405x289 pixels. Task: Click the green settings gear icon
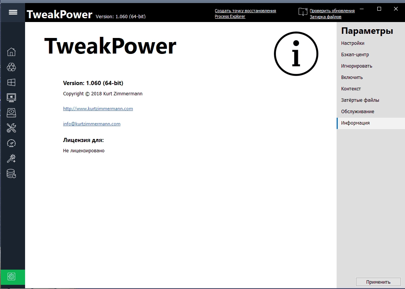(11, 276)
